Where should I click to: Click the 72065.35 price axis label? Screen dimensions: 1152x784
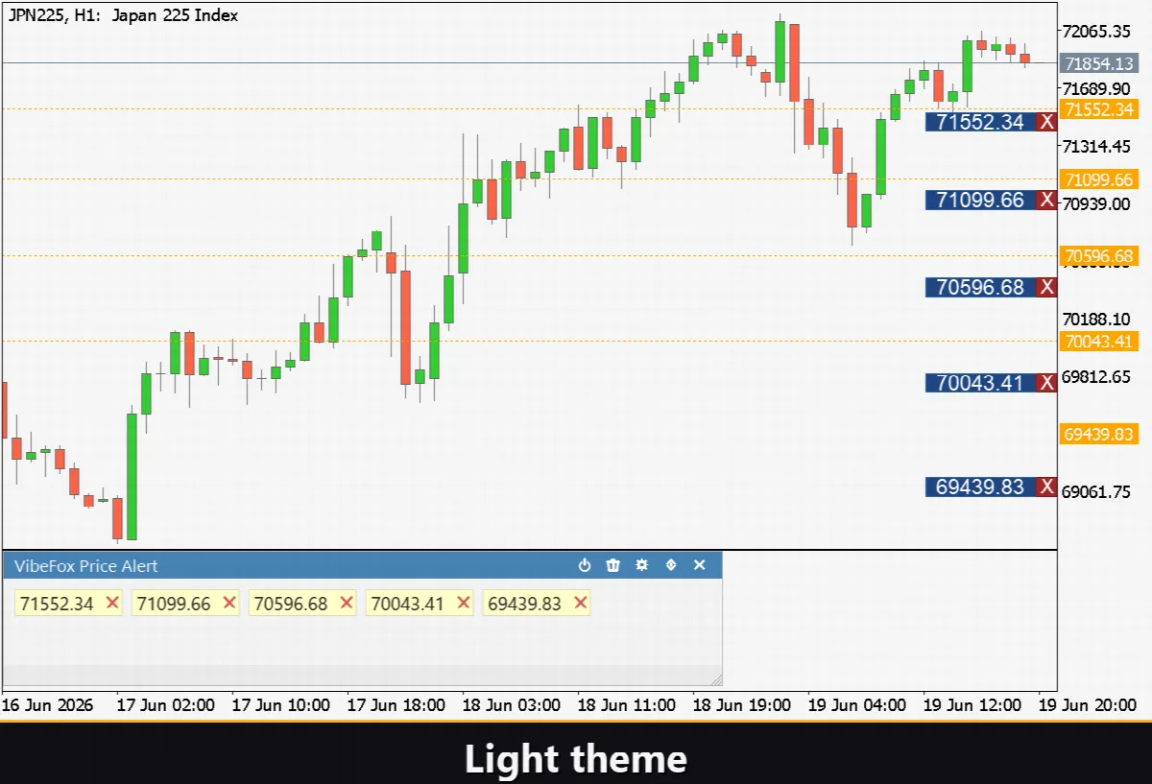(x=1097, y=31)
